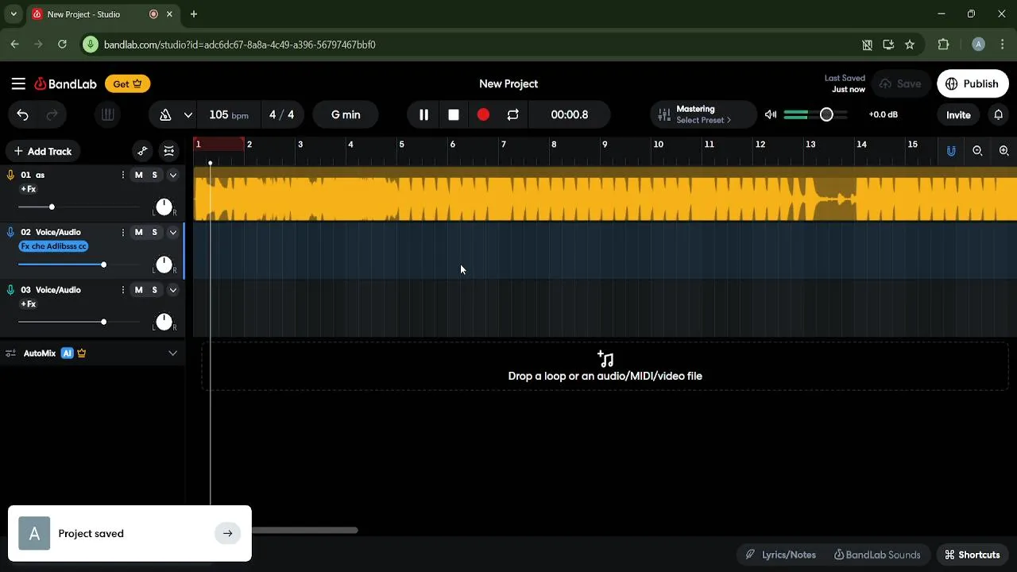
Task: Click the Invite button
Action: pyautogui.click(x=958, y=115)
